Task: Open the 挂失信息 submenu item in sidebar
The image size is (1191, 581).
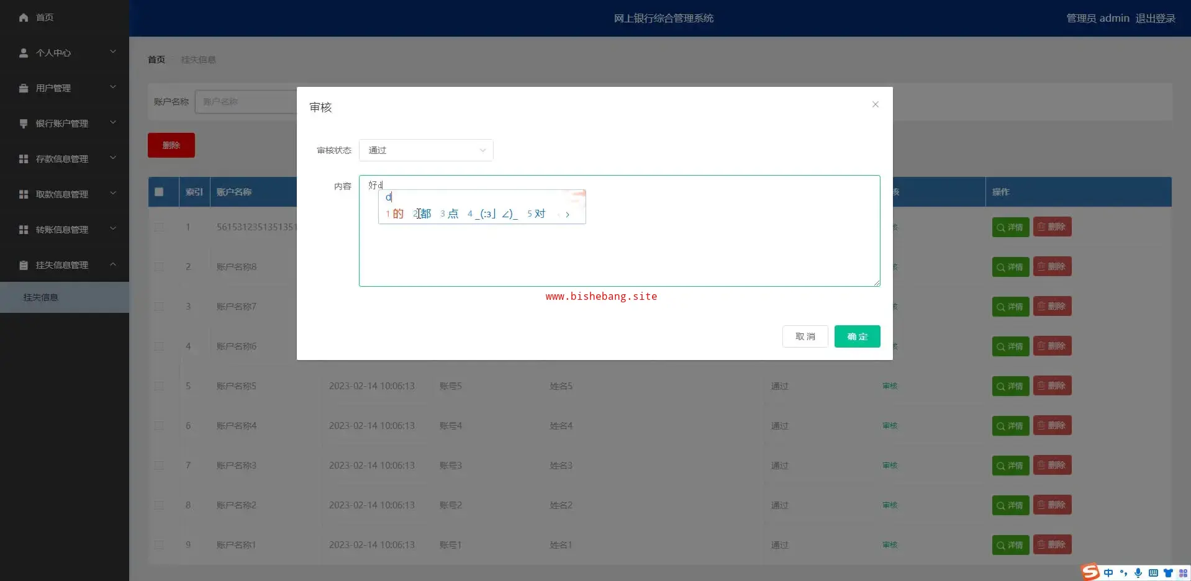Action: click(x=65, y=297)
